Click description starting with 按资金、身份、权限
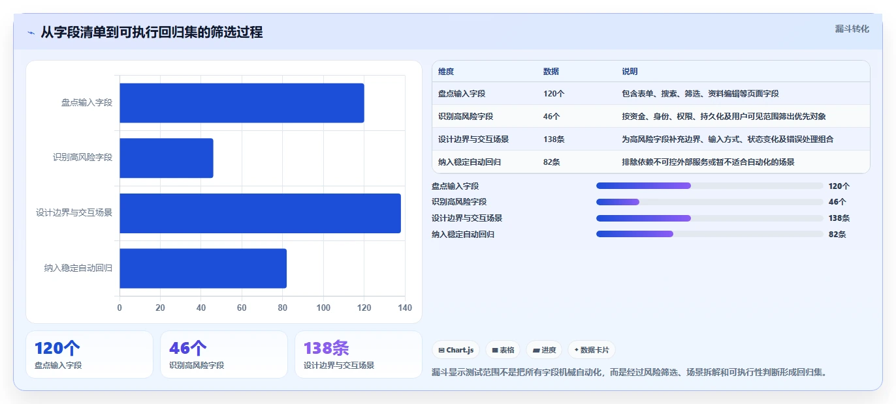Screen dimensions: 896x404 [724, 117]
